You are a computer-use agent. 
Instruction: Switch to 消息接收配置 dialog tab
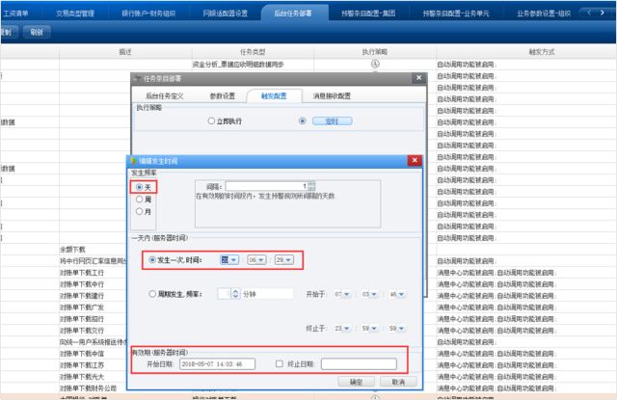click(332, 96)
